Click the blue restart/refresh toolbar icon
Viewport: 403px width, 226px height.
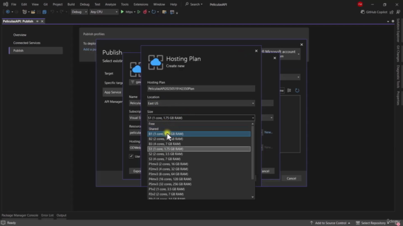154,12
